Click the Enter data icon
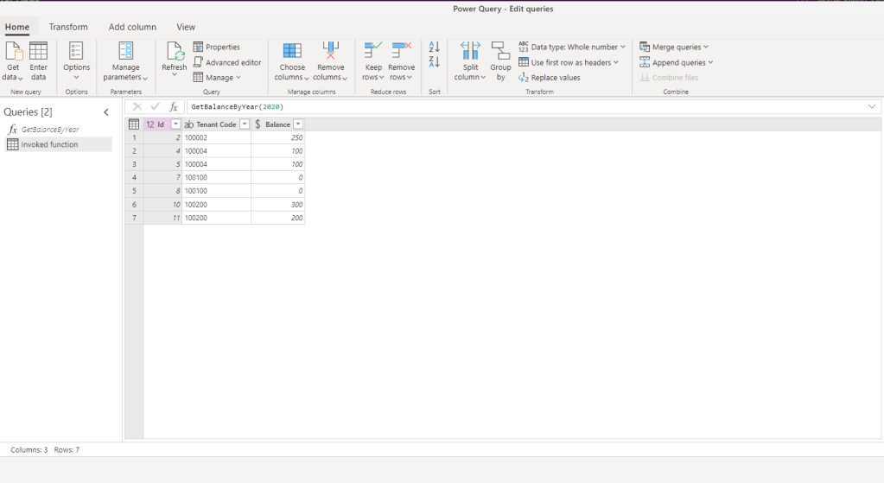Screen dimensions: 884x483 click(x=38, y=52)
